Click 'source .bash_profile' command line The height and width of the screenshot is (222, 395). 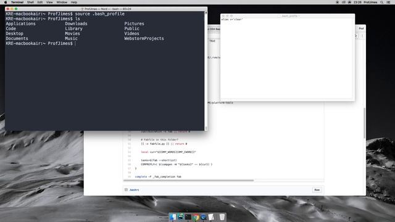click(x=100, y=14)
